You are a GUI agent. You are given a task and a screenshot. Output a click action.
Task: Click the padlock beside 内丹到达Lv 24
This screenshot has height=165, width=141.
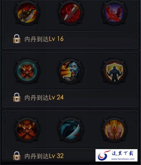click(x=17, y=97)
